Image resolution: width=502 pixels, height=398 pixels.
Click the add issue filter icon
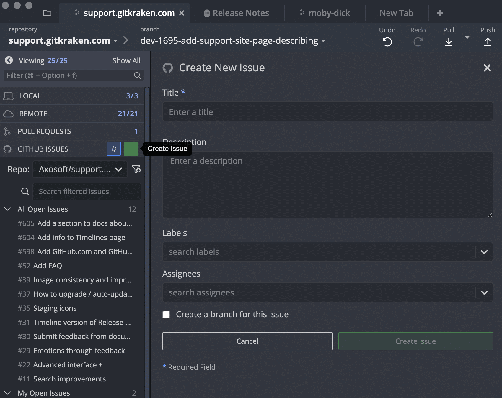click(x=136, y=169)
